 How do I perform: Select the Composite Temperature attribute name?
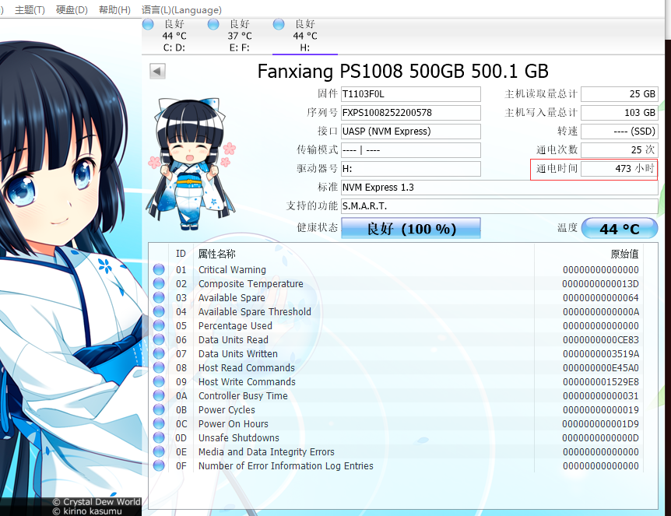point(251,283)
